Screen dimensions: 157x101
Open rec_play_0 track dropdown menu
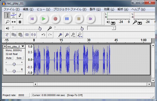click(x=23, y=46)
